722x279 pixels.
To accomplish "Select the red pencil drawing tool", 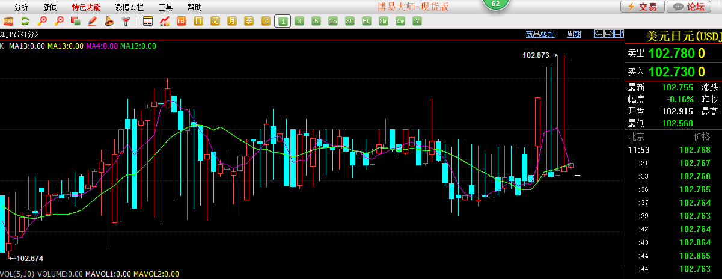I will 93,22.
